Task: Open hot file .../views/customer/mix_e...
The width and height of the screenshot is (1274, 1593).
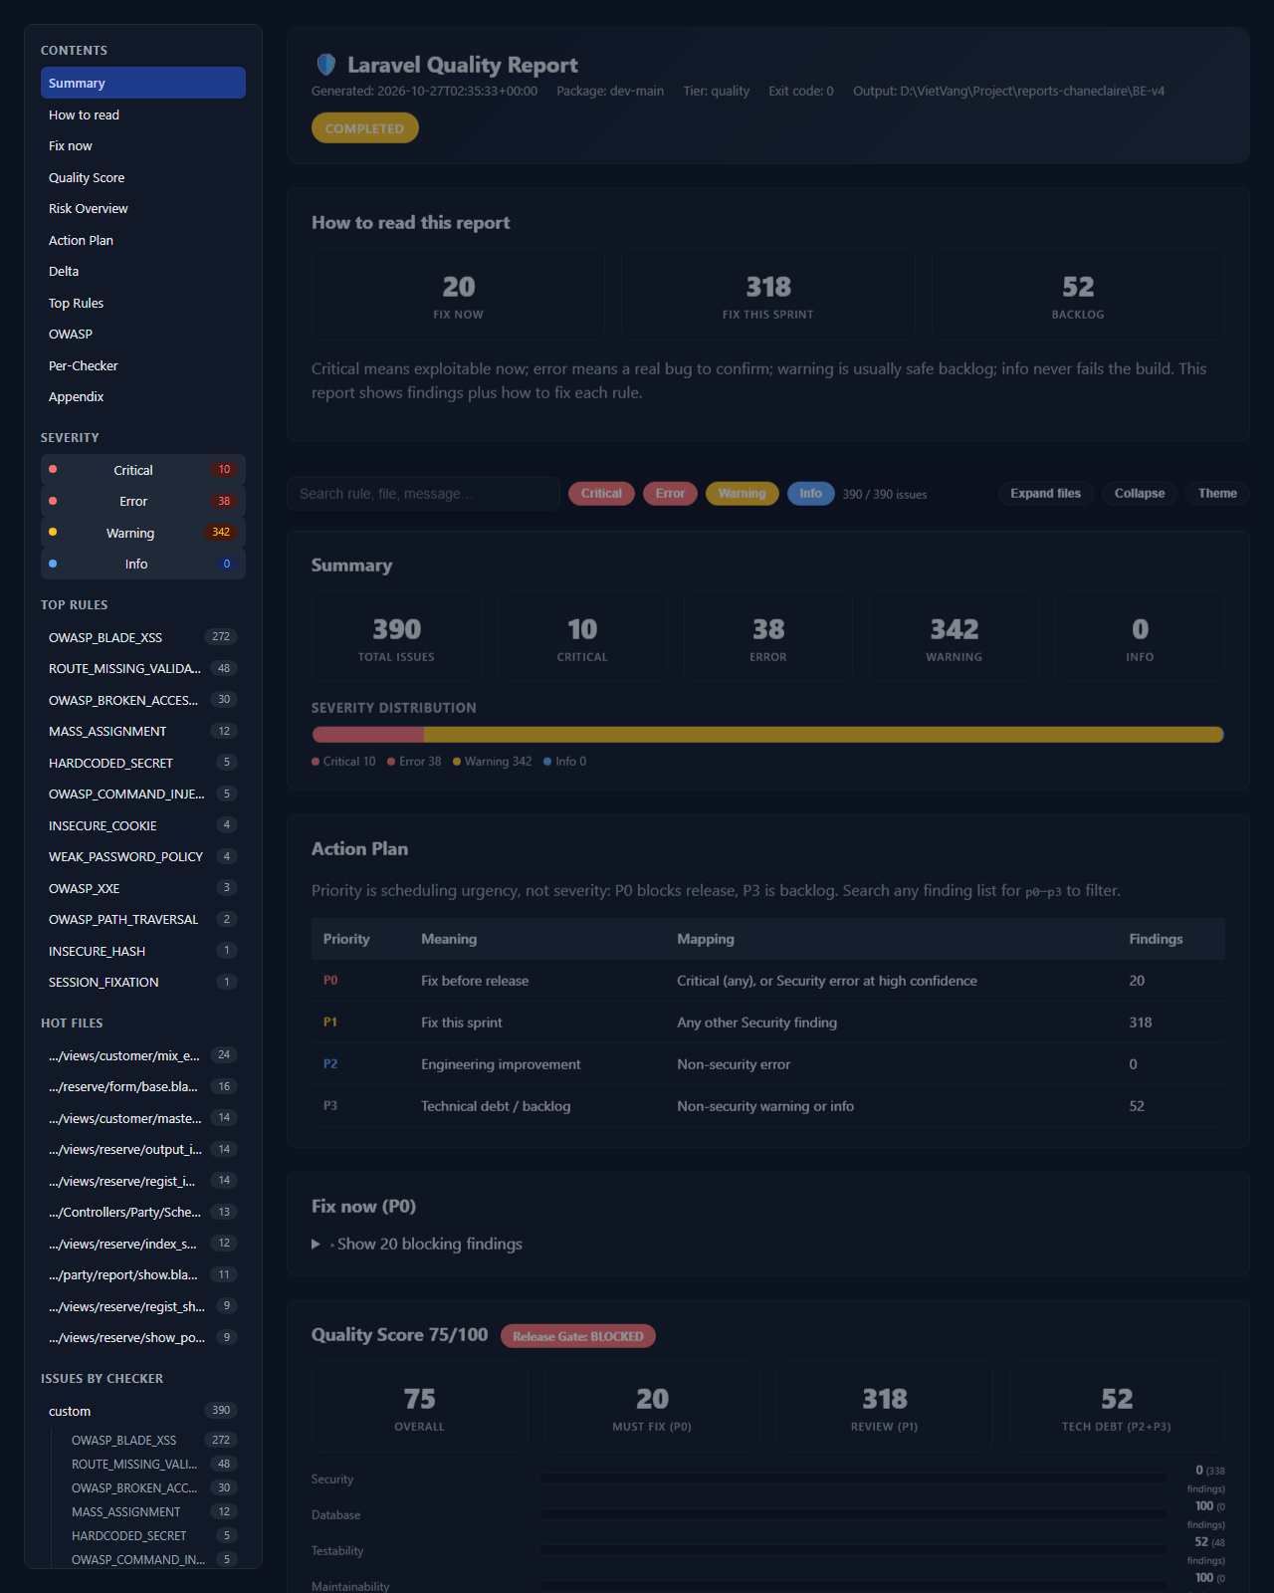Action: coord(143,1055)
